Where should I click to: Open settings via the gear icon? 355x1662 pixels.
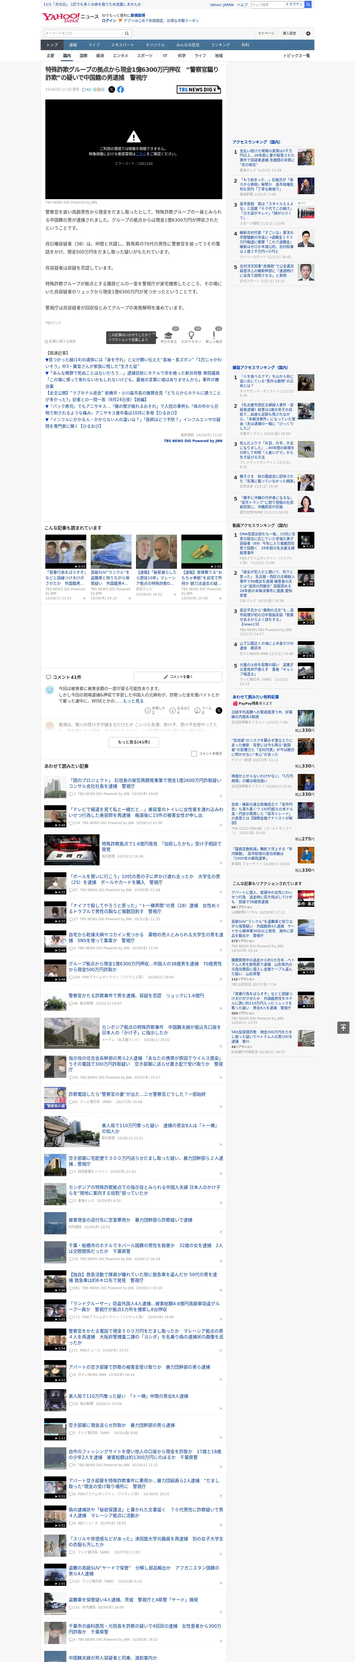(308, 33)
